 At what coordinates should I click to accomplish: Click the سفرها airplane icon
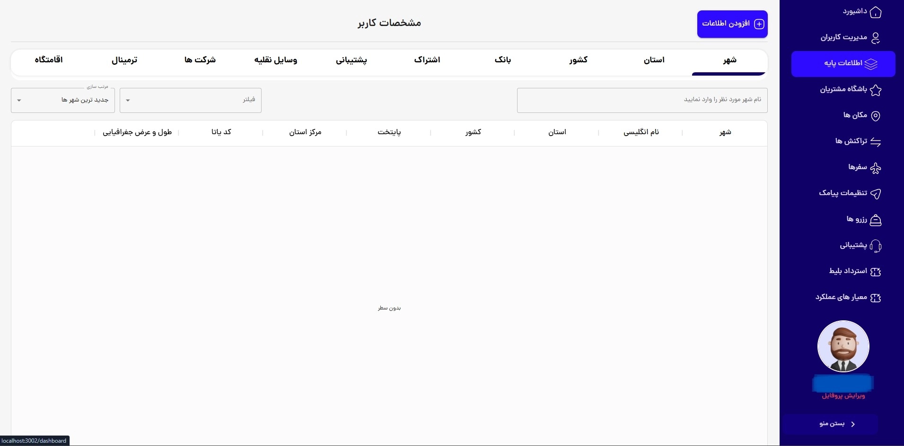[x=875, y=168]
